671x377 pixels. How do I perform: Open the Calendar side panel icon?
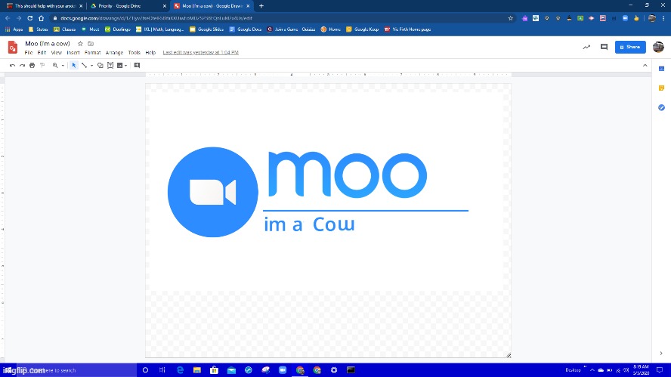[661, 69]
